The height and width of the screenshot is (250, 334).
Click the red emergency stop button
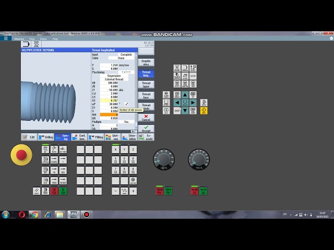click(21, 155)
